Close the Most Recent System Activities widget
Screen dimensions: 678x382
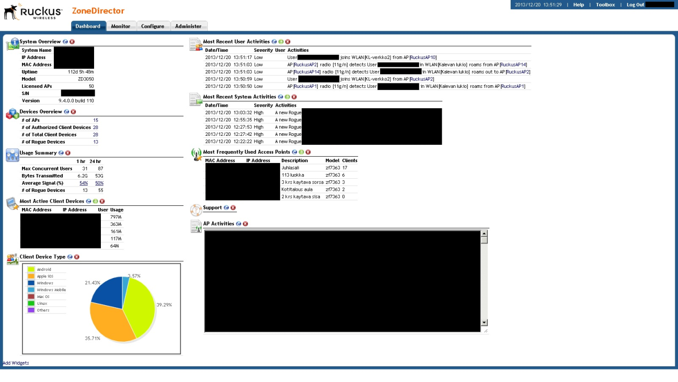(294, 97)
